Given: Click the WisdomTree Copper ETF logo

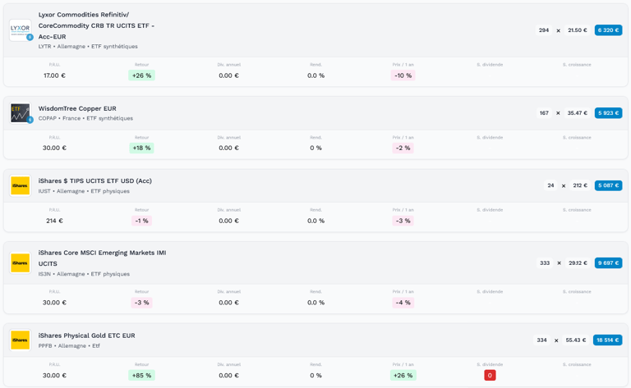Looking at the screenshot, I should coord(21,112).
